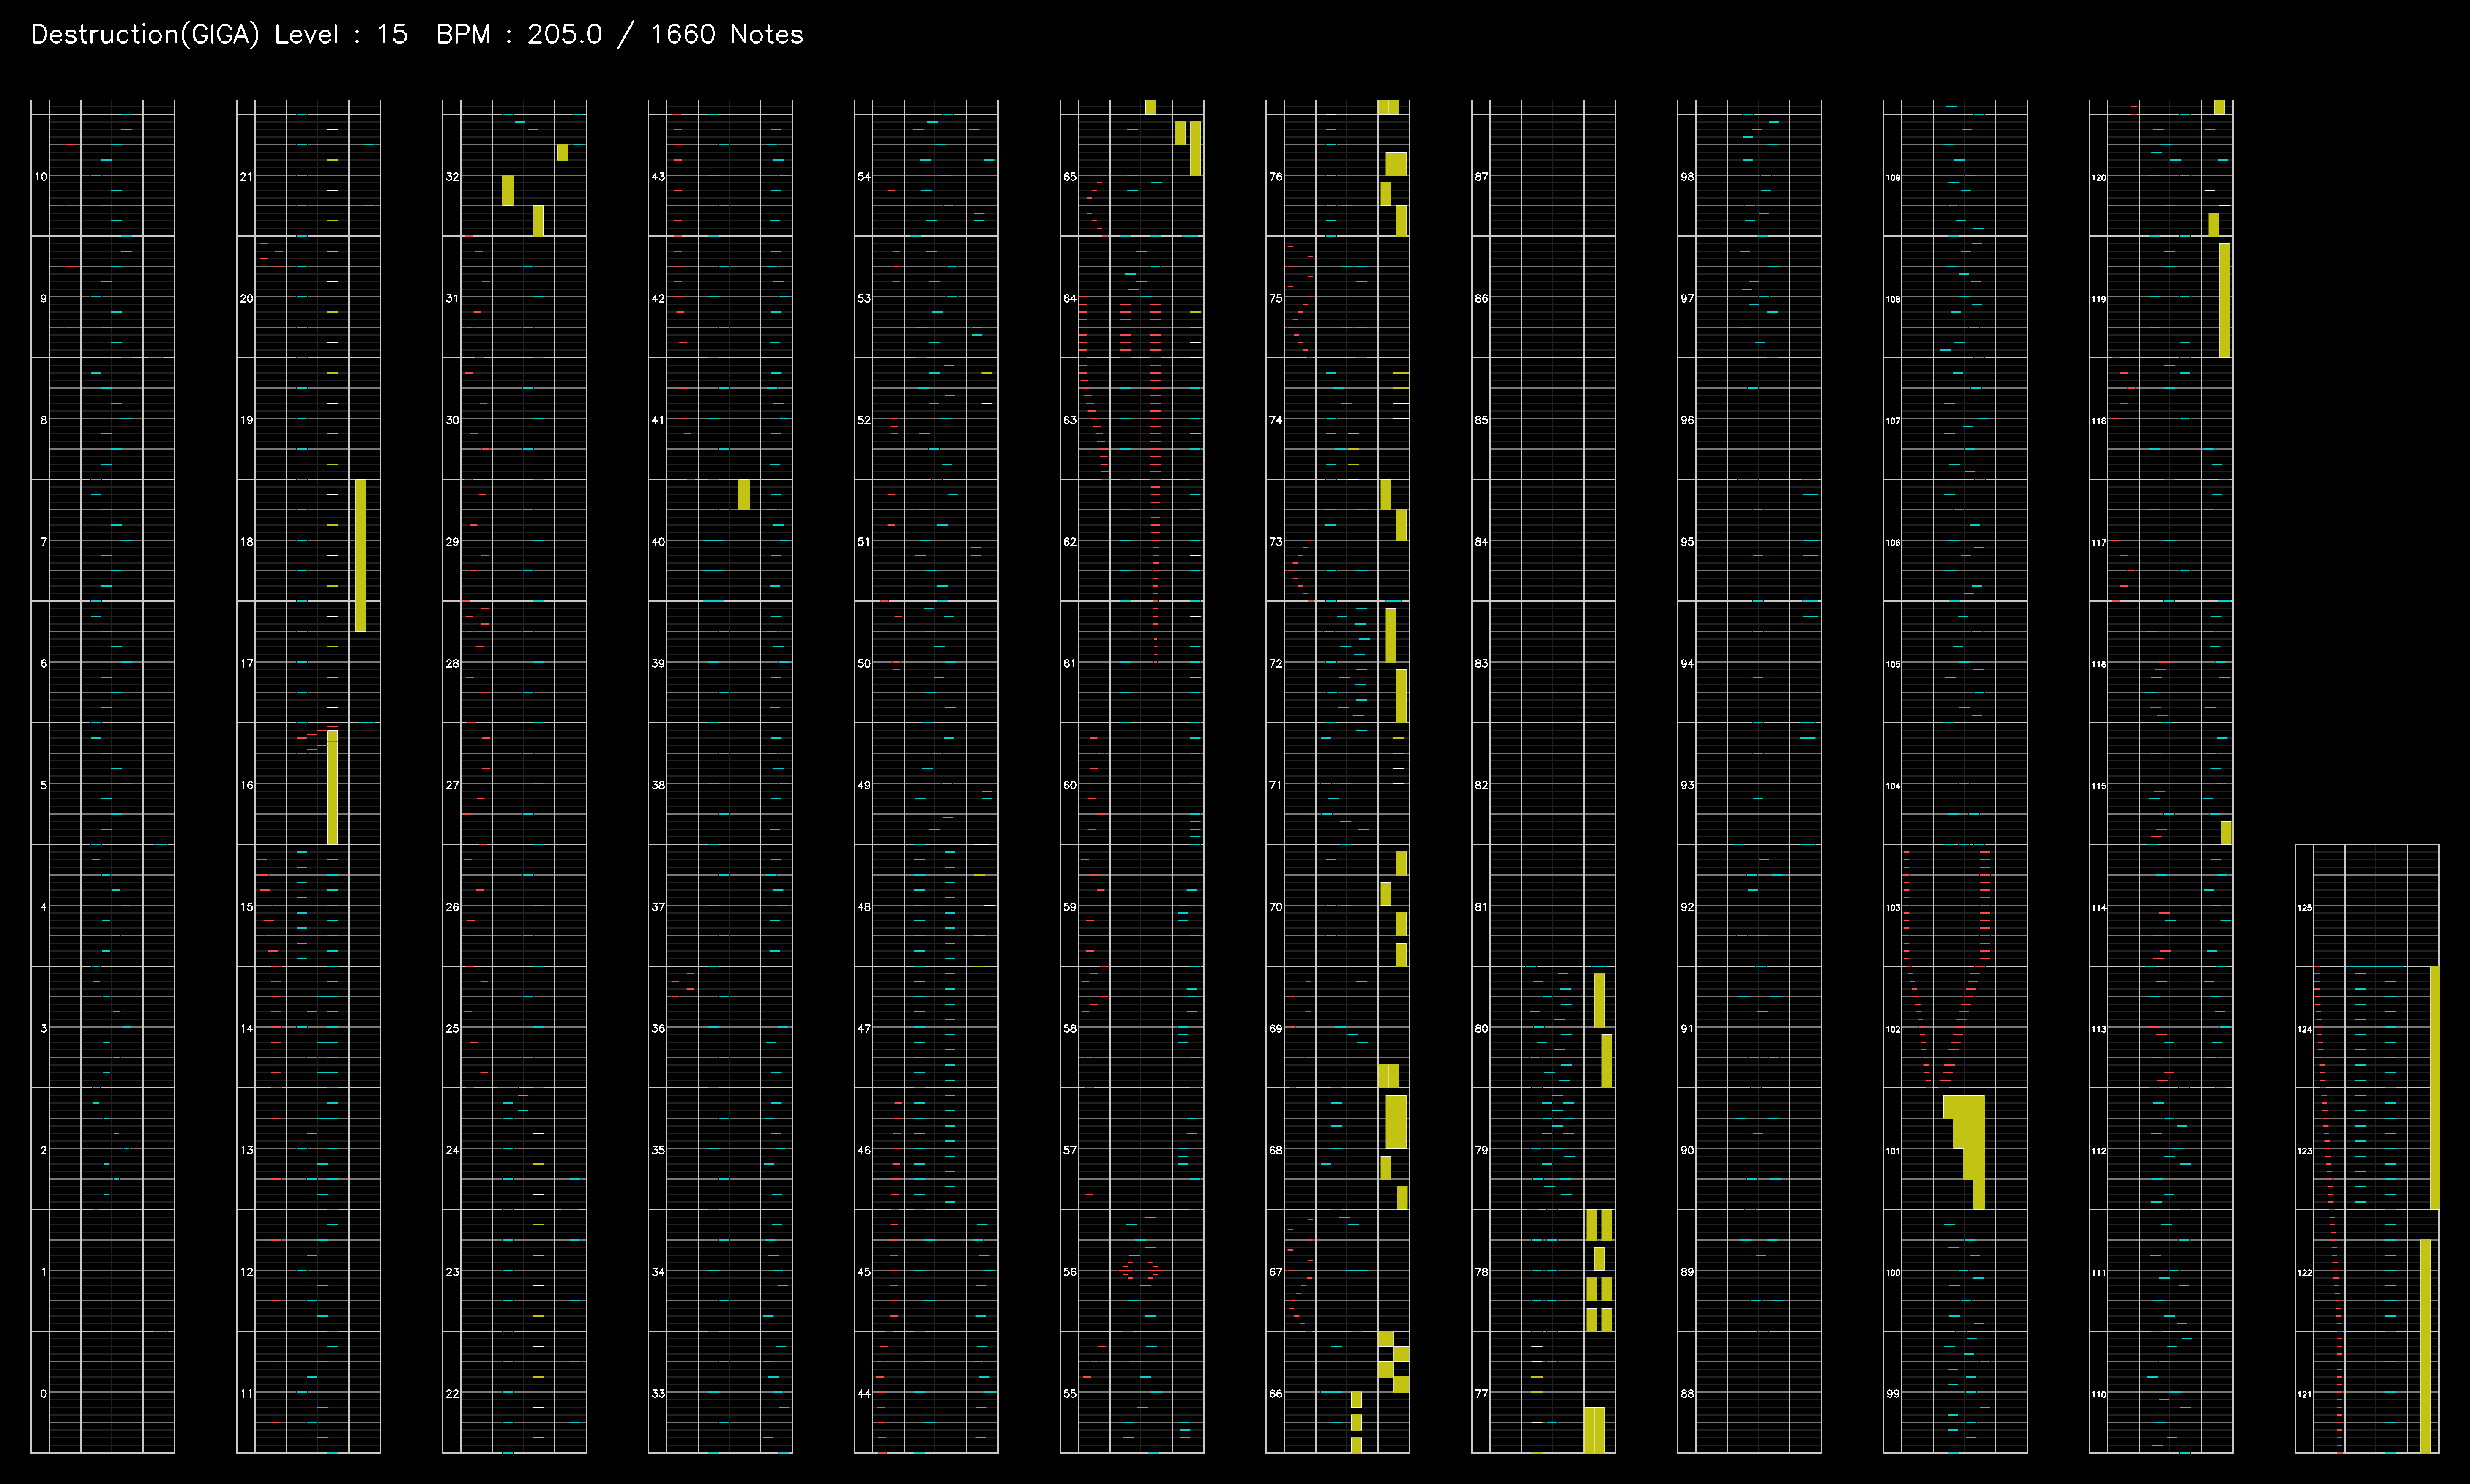This screenshot has width=2470, height=1484.
Task: Select the measure number label "101"
Action: pos(1893,1151)
